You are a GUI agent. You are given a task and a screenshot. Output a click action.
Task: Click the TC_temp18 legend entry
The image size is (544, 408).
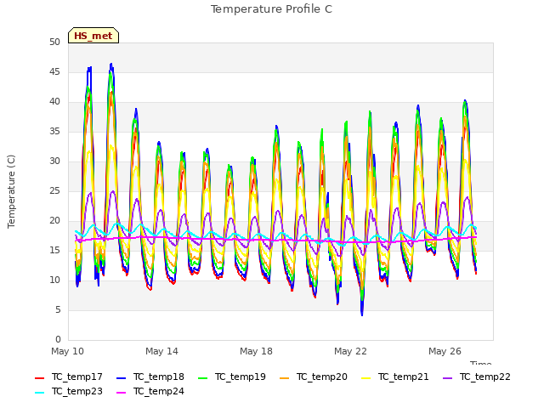click(x=150, y=377)
